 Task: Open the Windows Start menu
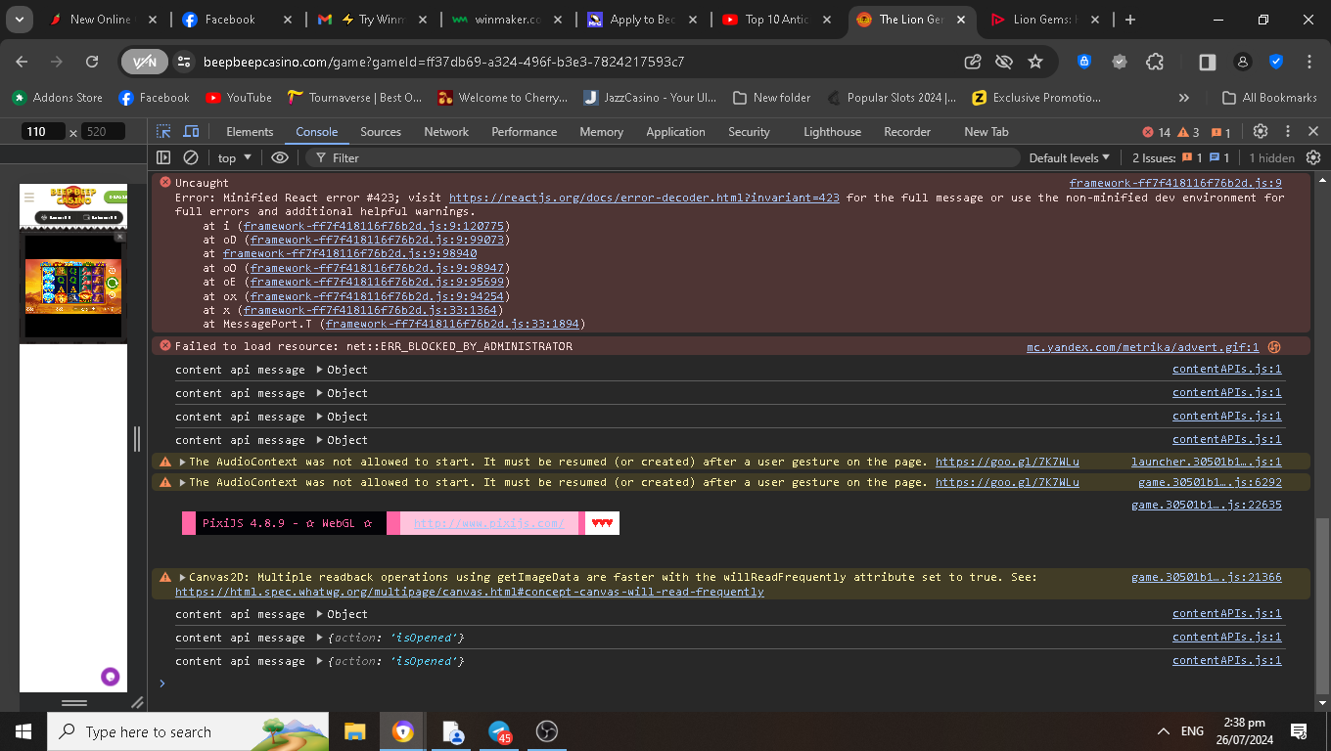coord(23,731)
